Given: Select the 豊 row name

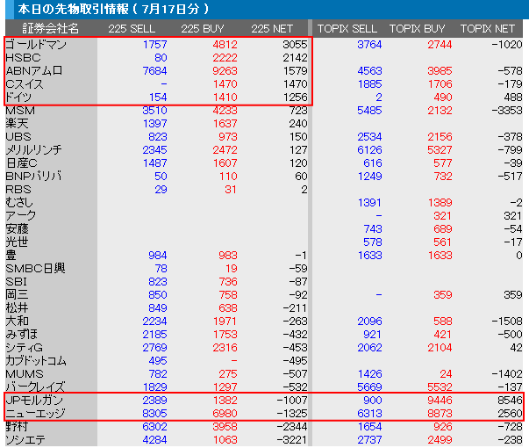Looking at the screenshot, I should 11,255.
